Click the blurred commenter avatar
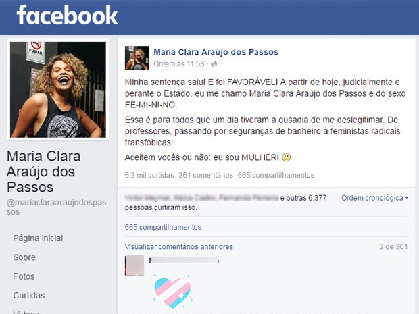 pyautogui.click(x=134, y=265)
